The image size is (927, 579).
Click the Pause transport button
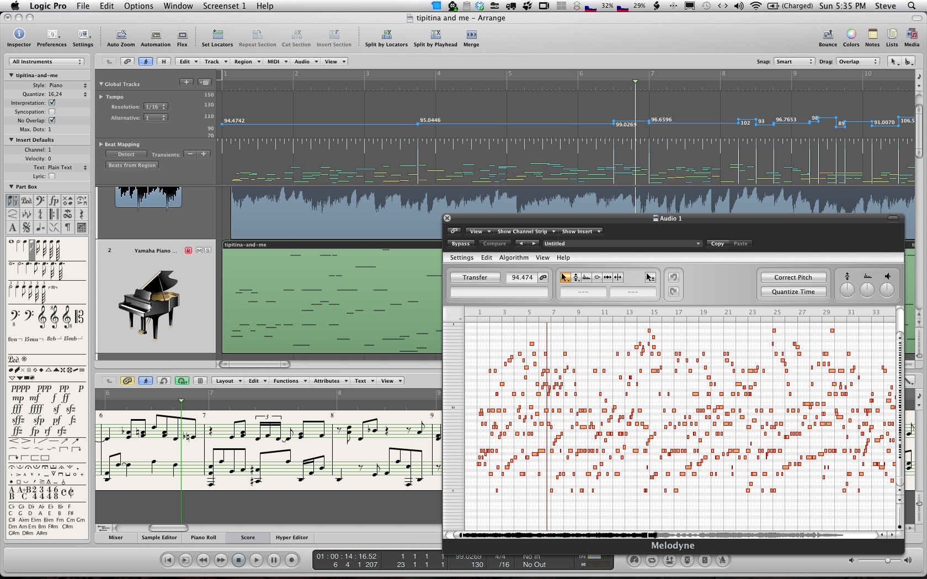(274, 560)
